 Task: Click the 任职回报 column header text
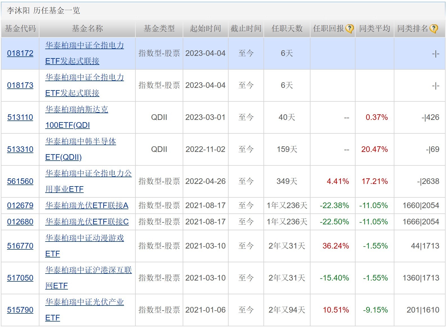point(329,29)
